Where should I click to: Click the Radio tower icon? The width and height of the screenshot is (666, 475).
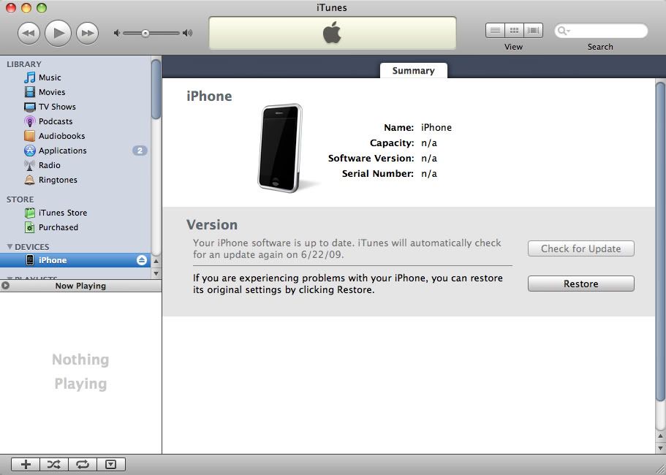[30, 165]
